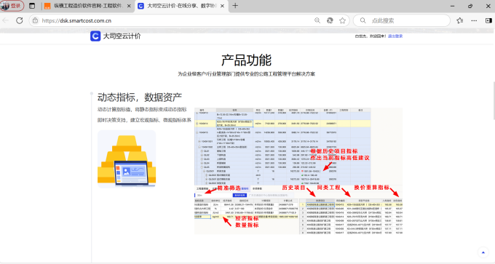Click the 退出登录 logout link

(x=395, y=36)
